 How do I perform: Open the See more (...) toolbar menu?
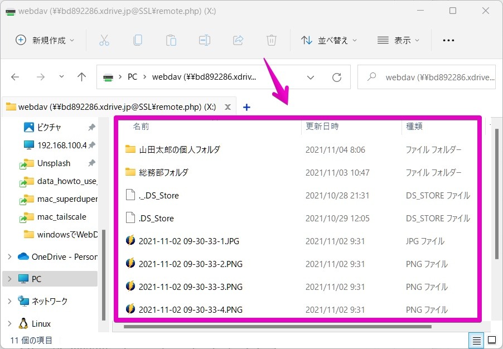coord(448,40)
